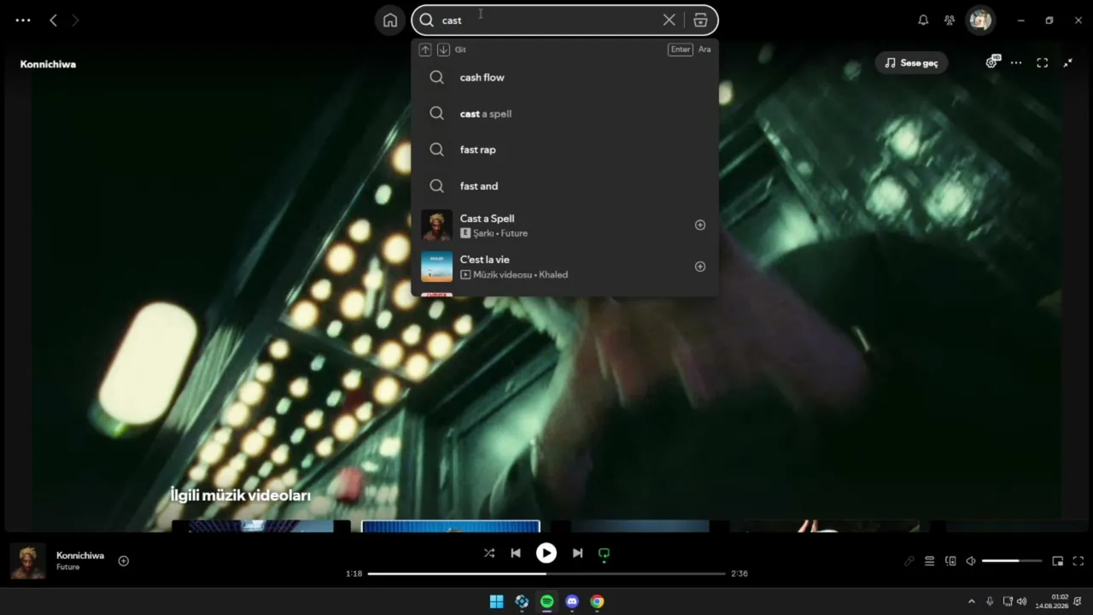The width and height of the screenshot is (1093, 615).
Task: Seek on the playback progress bar
Action: (546, 574)
